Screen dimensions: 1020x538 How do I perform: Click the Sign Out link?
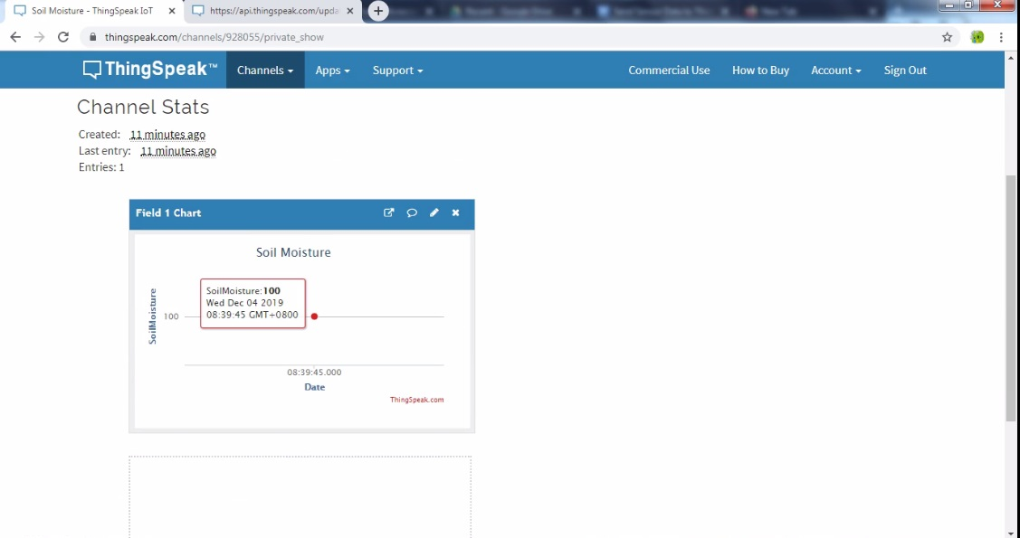pyautogui.click(x=905, y=71)
